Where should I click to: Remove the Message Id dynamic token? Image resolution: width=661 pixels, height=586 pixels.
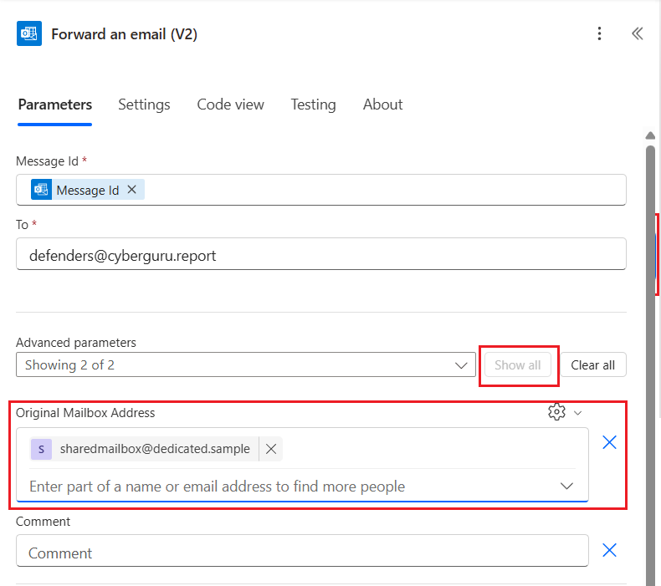131,190
